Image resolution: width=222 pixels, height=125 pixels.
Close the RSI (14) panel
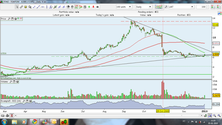[x=30, y=101]
